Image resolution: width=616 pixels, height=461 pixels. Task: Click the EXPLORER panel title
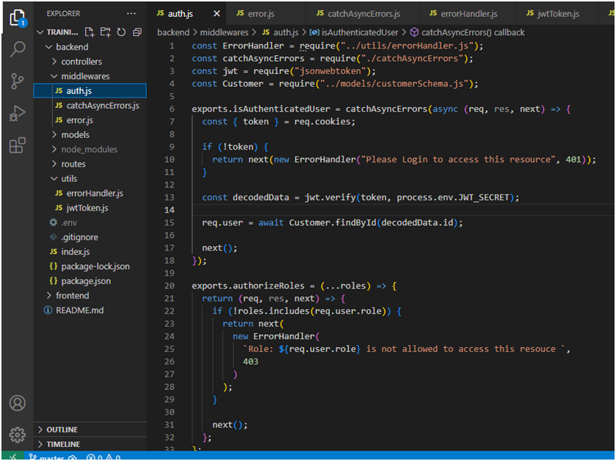pos(63,14)
